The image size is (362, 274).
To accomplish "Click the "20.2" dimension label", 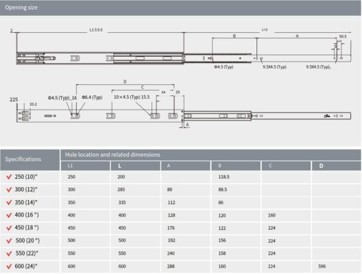I will coord(33,104).
